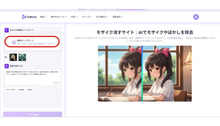Start generation with 今すぐ生成 button
The width and height of the screenshot is (220, 126).
33,114
